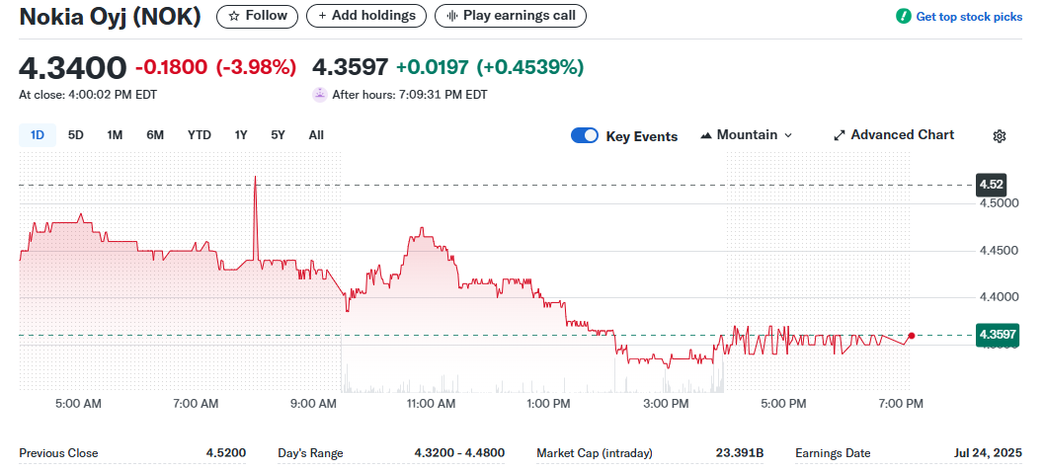Click the 4.3200 - 4.4800 range value
Screen dimensions: 1045x471
click(459, 453)
